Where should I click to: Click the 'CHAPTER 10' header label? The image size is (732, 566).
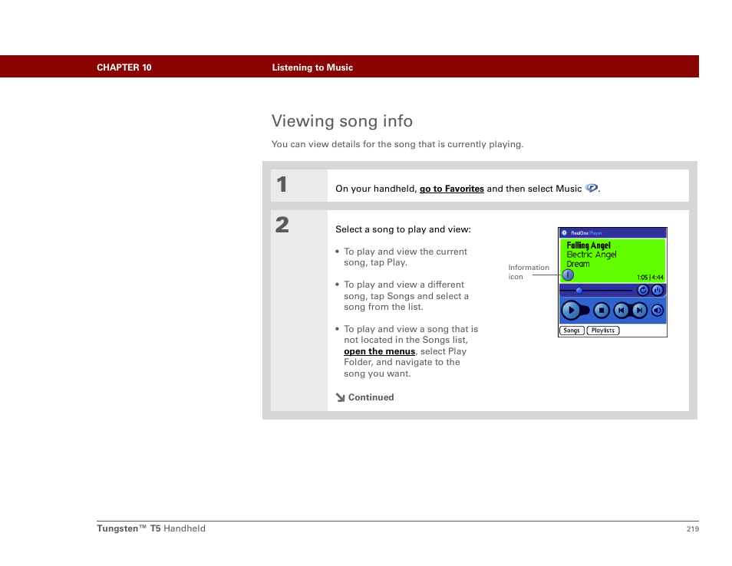click(x=124, y=67)
